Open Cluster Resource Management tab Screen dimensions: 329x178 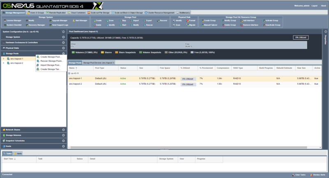click(160, 13)
